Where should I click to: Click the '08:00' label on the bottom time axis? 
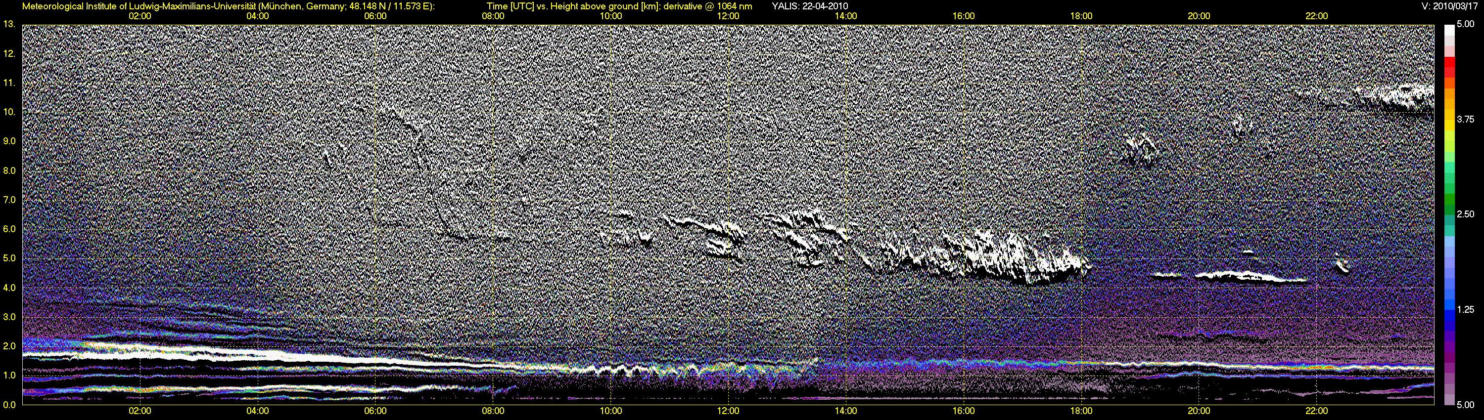tap(493, 412)
